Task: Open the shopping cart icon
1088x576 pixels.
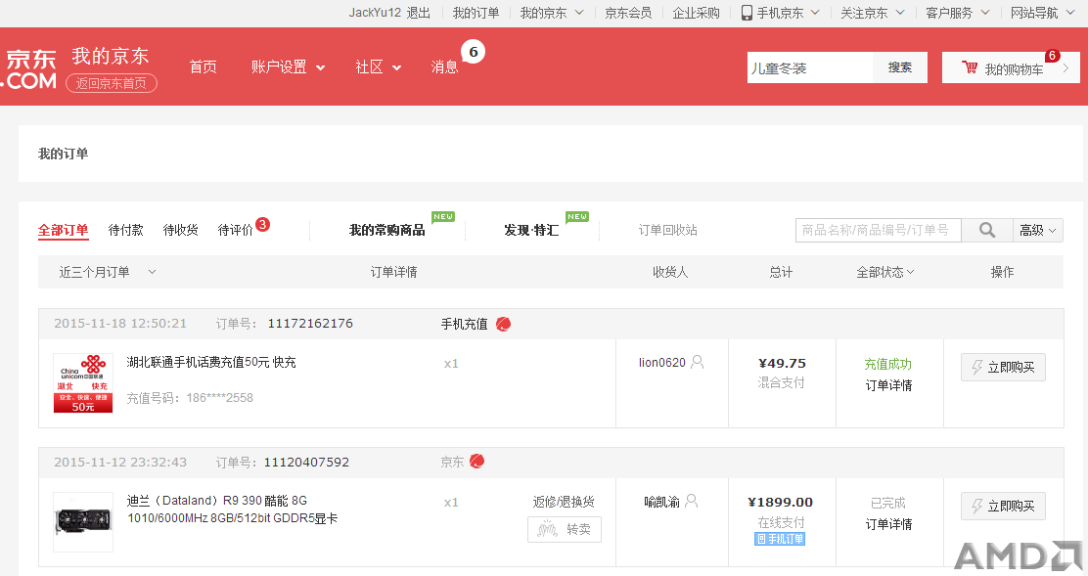Action: (x=970, y=67)
